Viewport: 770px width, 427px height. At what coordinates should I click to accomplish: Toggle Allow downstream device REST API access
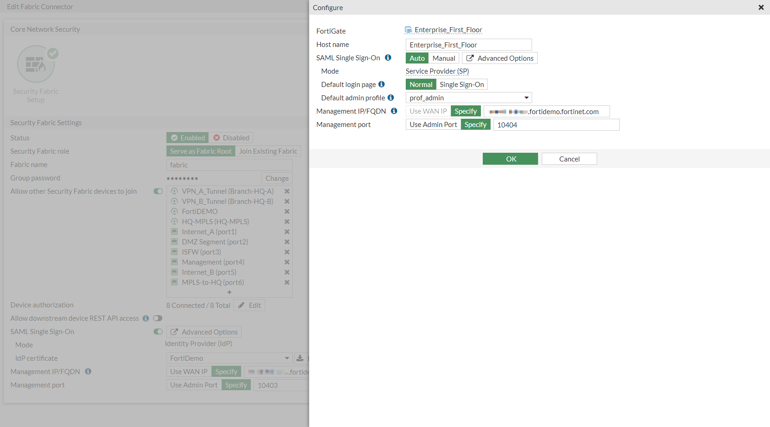click(x=158, y=318)
